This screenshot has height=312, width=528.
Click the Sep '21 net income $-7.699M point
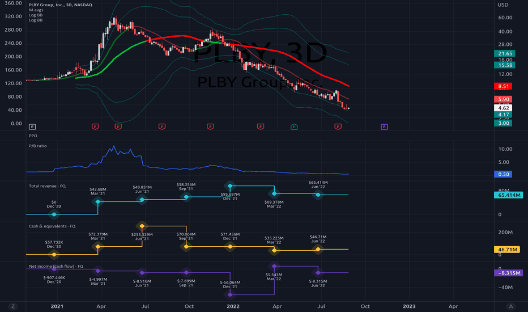coord(186,272)
